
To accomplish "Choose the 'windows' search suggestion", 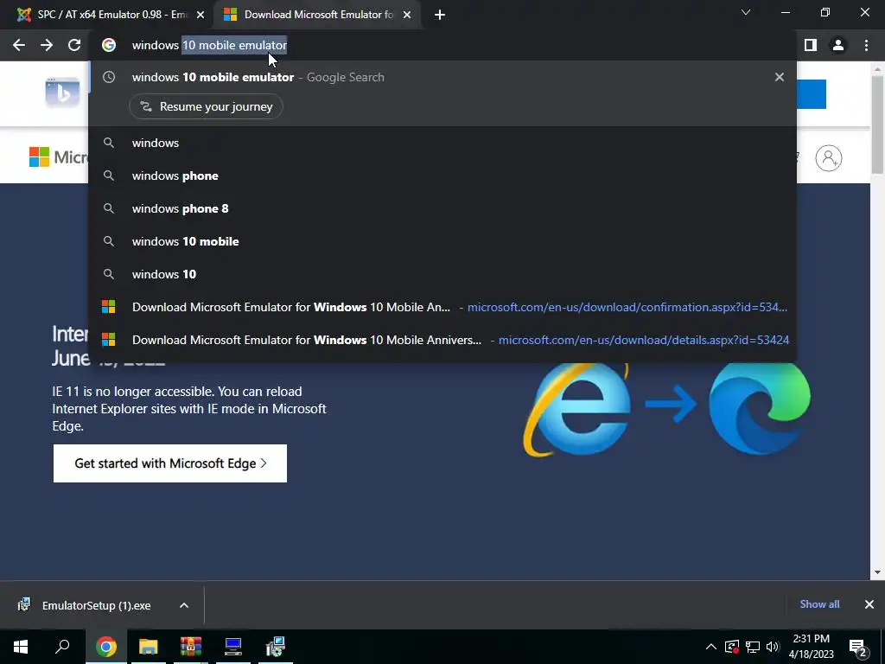I will pyautogui.click(x=442, y=143).
